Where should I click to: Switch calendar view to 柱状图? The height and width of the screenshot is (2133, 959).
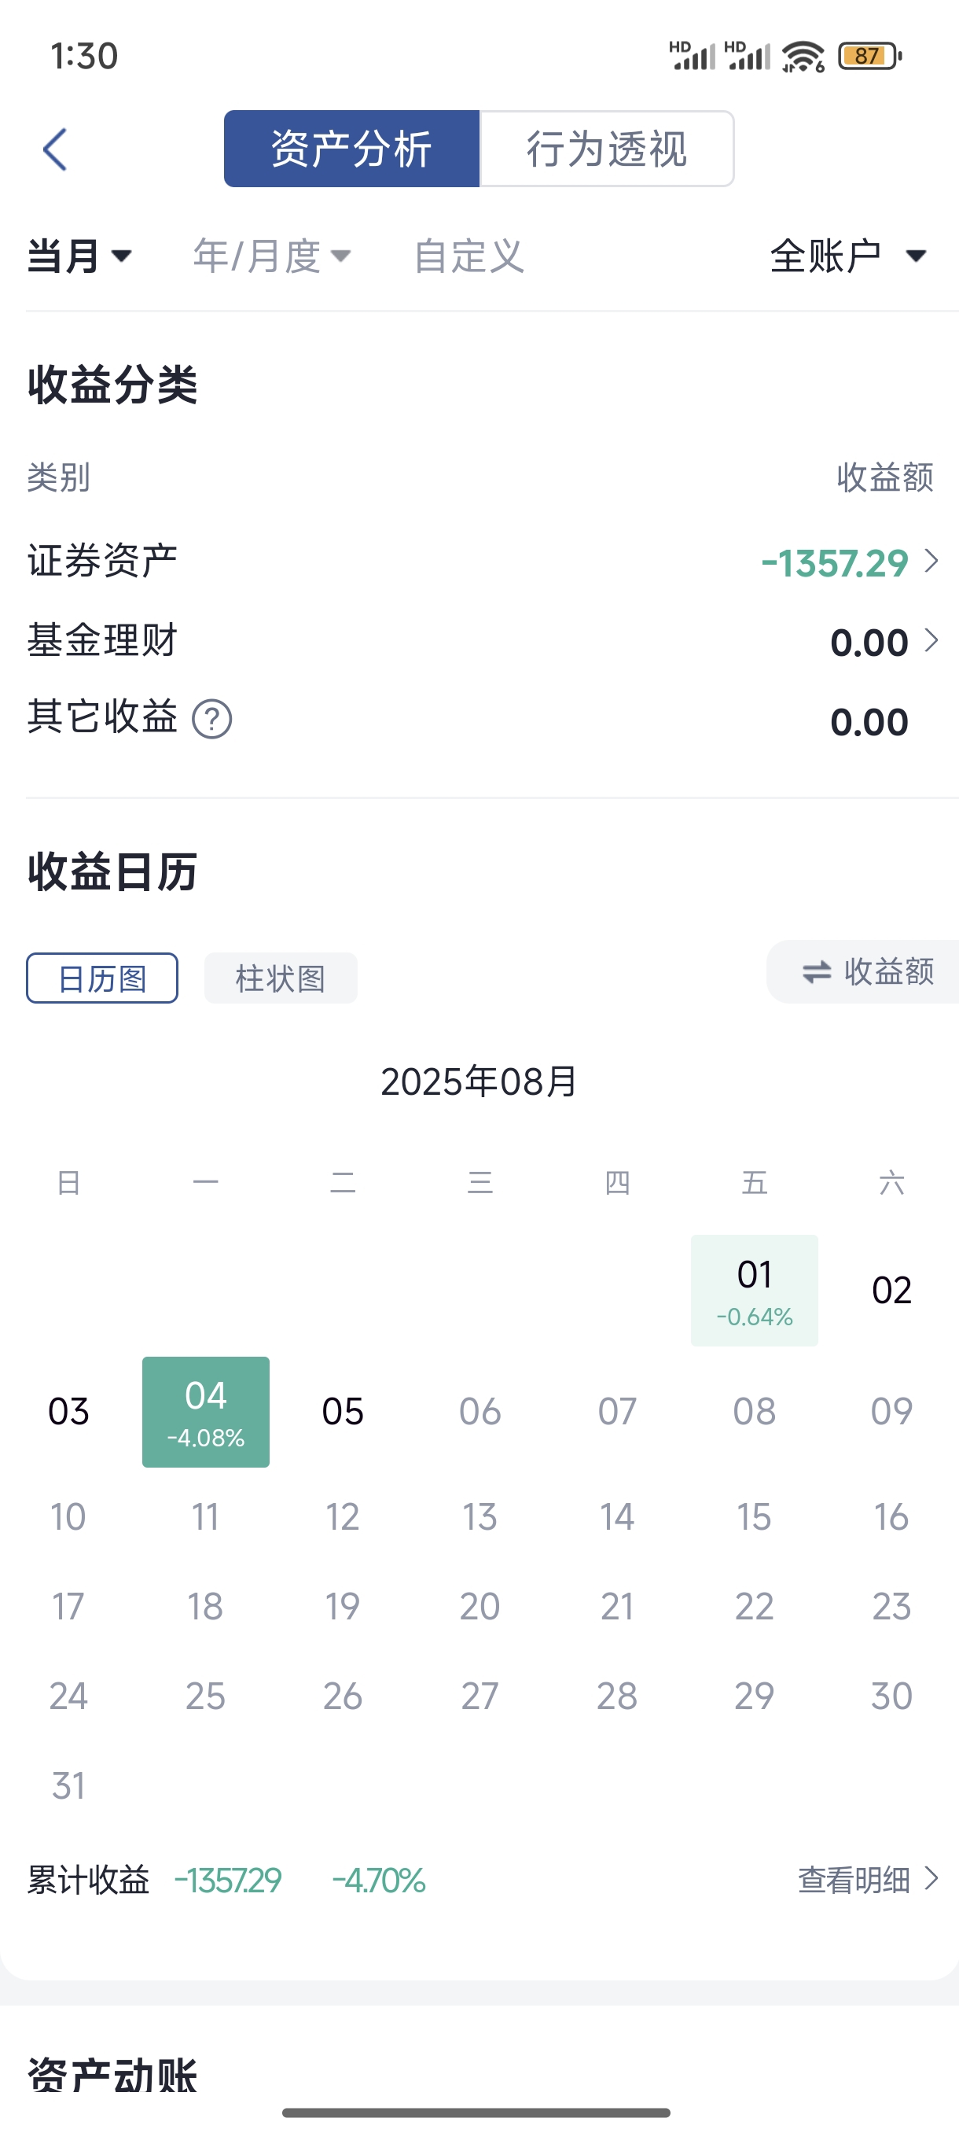tap(281, 978)
